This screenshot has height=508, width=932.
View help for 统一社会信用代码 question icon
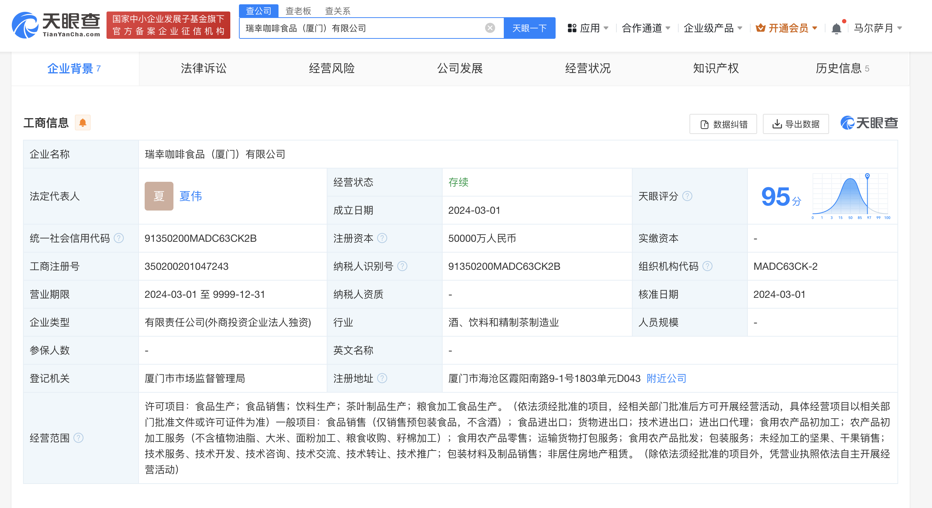click(118, 238)
